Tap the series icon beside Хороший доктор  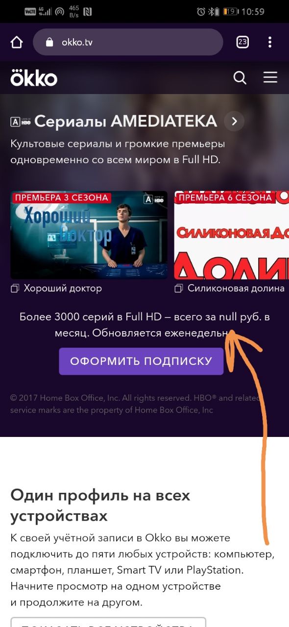[15, 289]
